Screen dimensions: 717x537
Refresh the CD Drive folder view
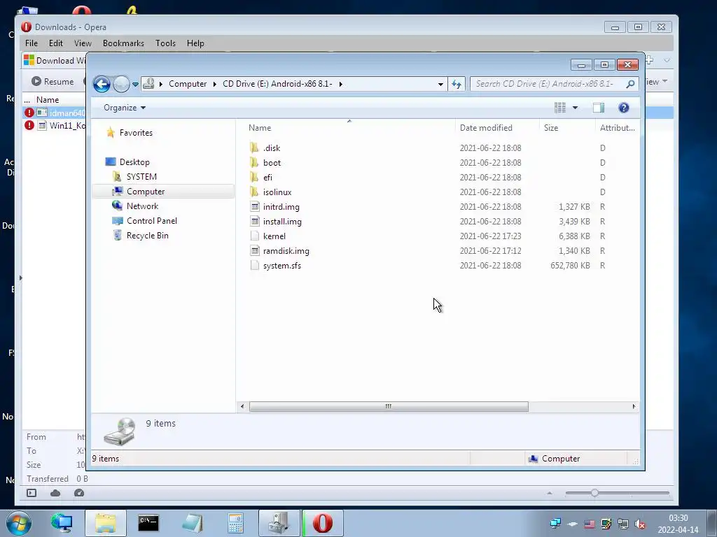pyautogui.click(x=457, y=84)
